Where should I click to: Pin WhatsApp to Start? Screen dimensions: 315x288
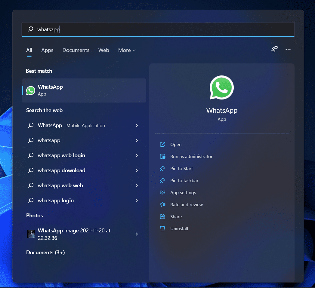point(181,168)
